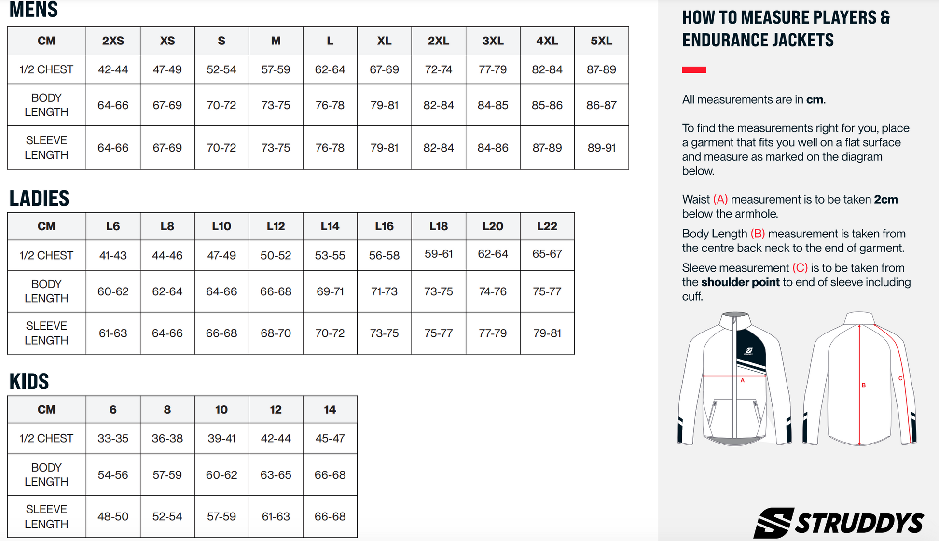Click the bold shoulder point text
This screenshot has width=939, height=541.
740,282
